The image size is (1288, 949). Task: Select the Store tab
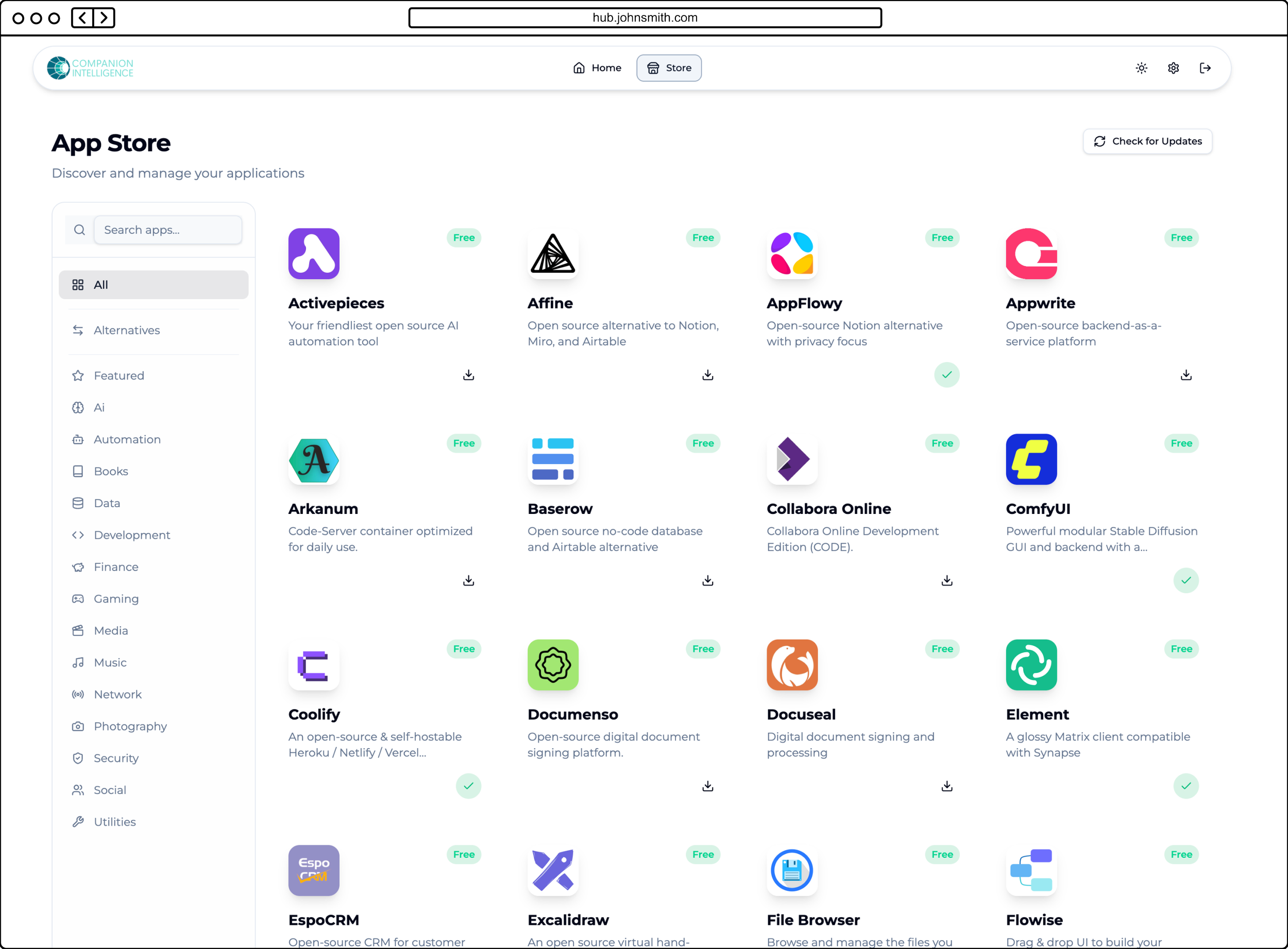click(x=668, y=68)
